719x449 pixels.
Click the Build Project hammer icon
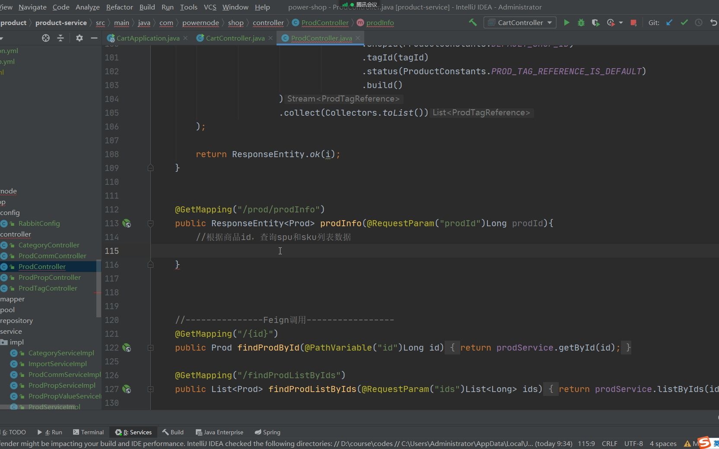coord(473,22)
